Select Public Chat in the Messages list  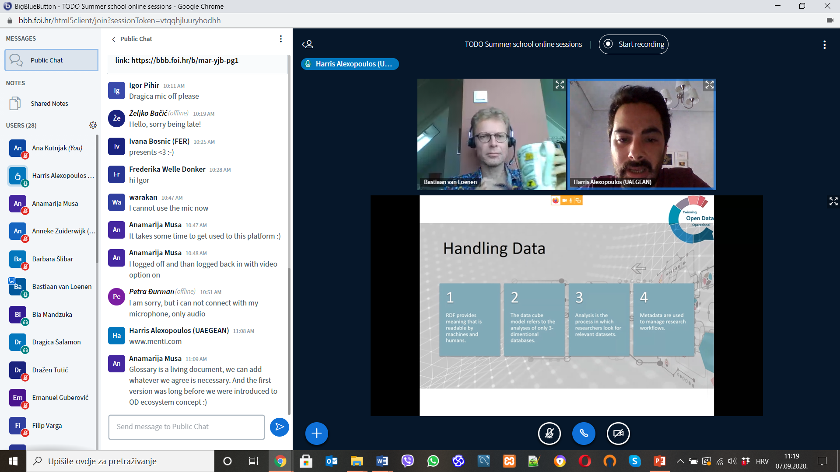[51, 60]
